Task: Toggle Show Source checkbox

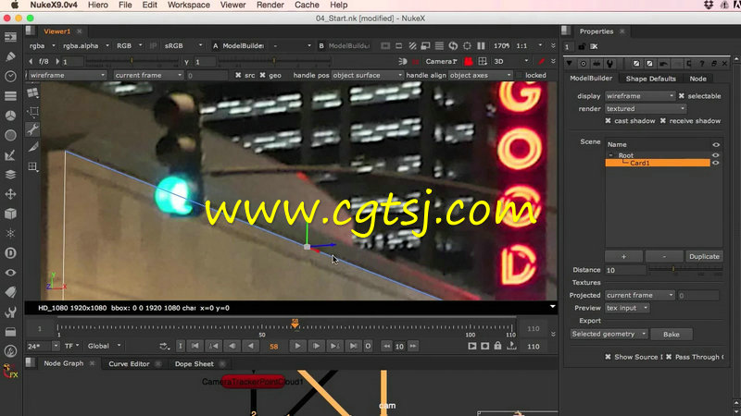Action: pos(609,357)
